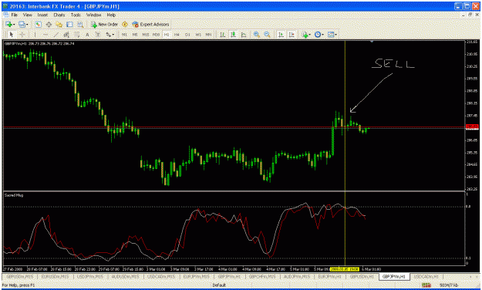Screen dimensions: 482x290
Task: Switch to the AUDJPYm,M15 chart tab
Action: 297,277
